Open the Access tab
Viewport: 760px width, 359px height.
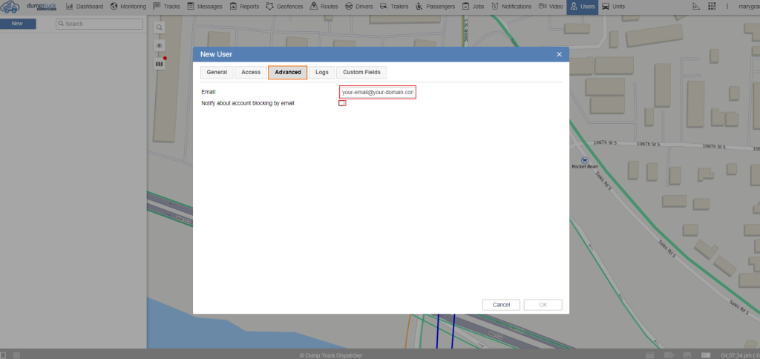(251, 72)
